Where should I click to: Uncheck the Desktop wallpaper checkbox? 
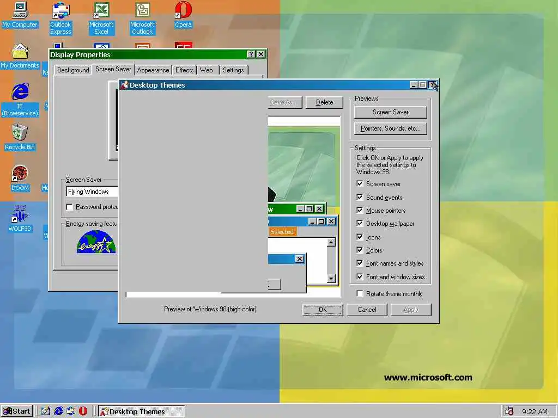click(x=360, y=224)
